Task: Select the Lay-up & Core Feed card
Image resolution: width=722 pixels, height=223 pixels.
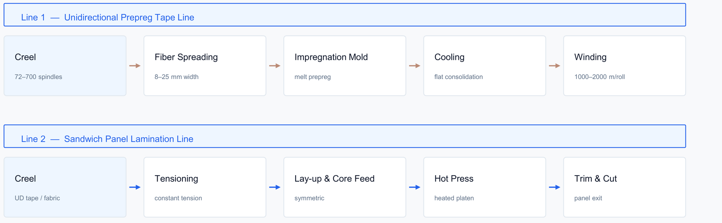Action: point(345,187)
